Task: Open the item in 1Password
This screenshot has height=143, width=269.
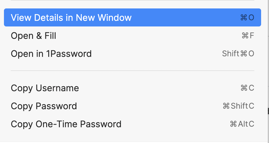Action: click(51, 53)
